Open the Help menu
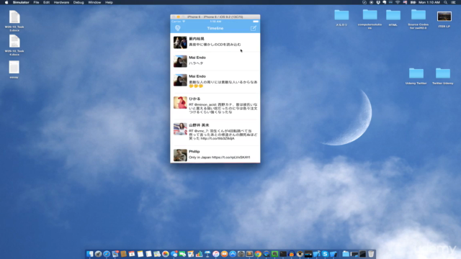Image resolution: width=461 pixels, height=259 pixels. (109, 2)
